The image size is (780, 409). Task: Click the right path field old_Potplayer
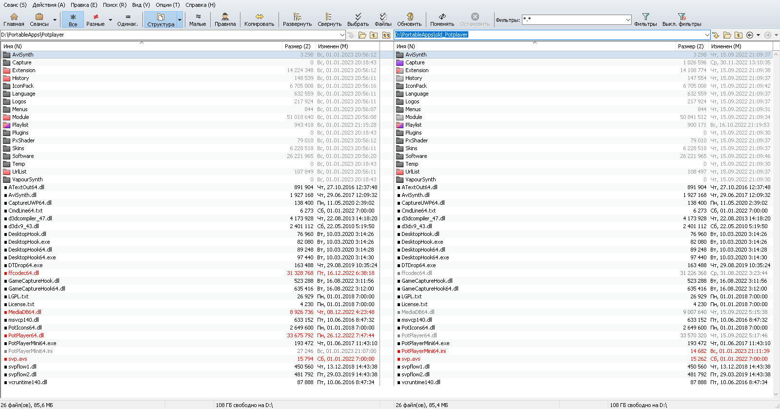tap(549, 35)
